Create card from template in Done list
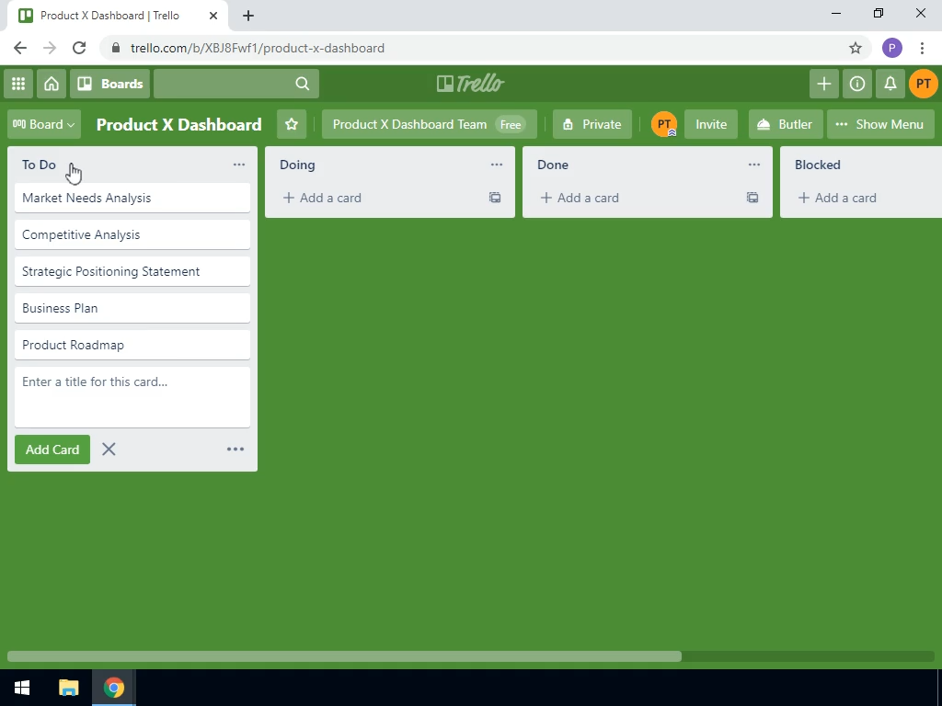This screenshot has width=942, height=706. tap(752, 198)
